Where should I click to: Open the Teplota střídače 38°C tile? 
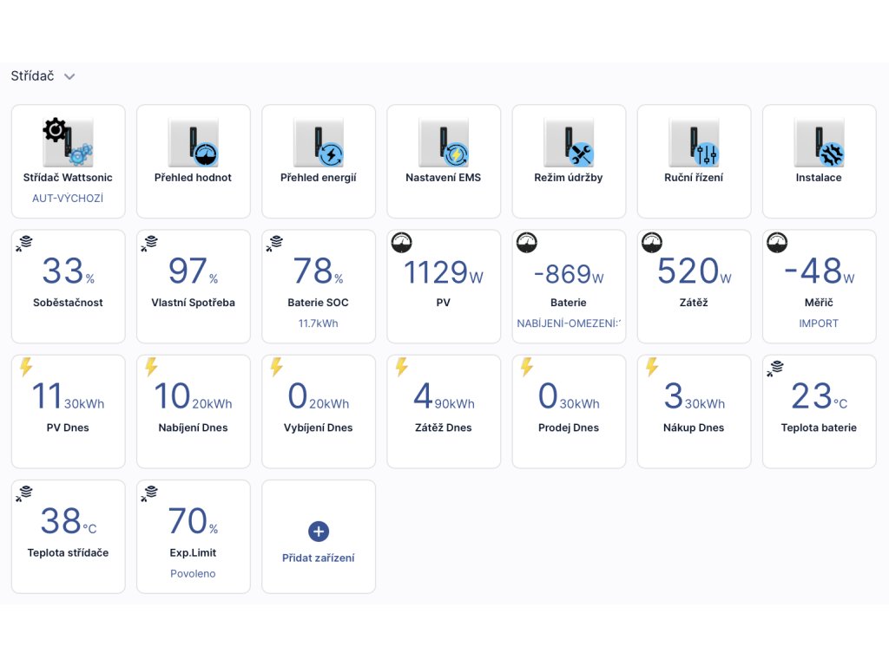tap(68, 536)
